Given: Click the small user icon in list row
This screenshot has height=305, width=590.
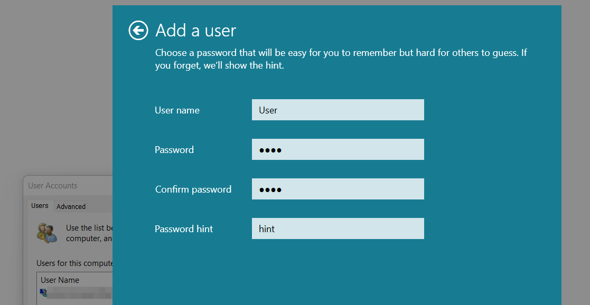Looking at the screenshot, I should pos(44,292).
